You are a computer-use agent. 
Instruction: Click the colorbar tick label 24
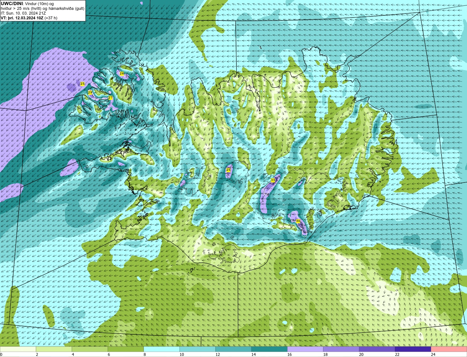433,354
